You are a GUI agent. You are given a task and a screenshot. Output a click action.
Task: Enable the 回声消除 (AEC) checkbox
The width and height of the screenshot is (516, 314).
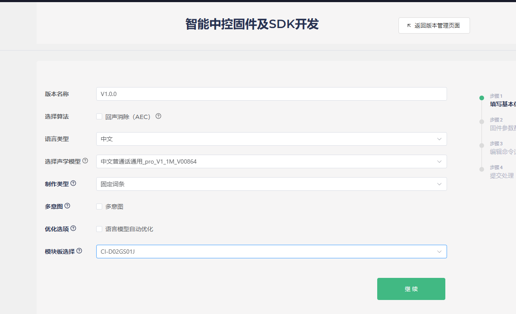coord(99,116)
